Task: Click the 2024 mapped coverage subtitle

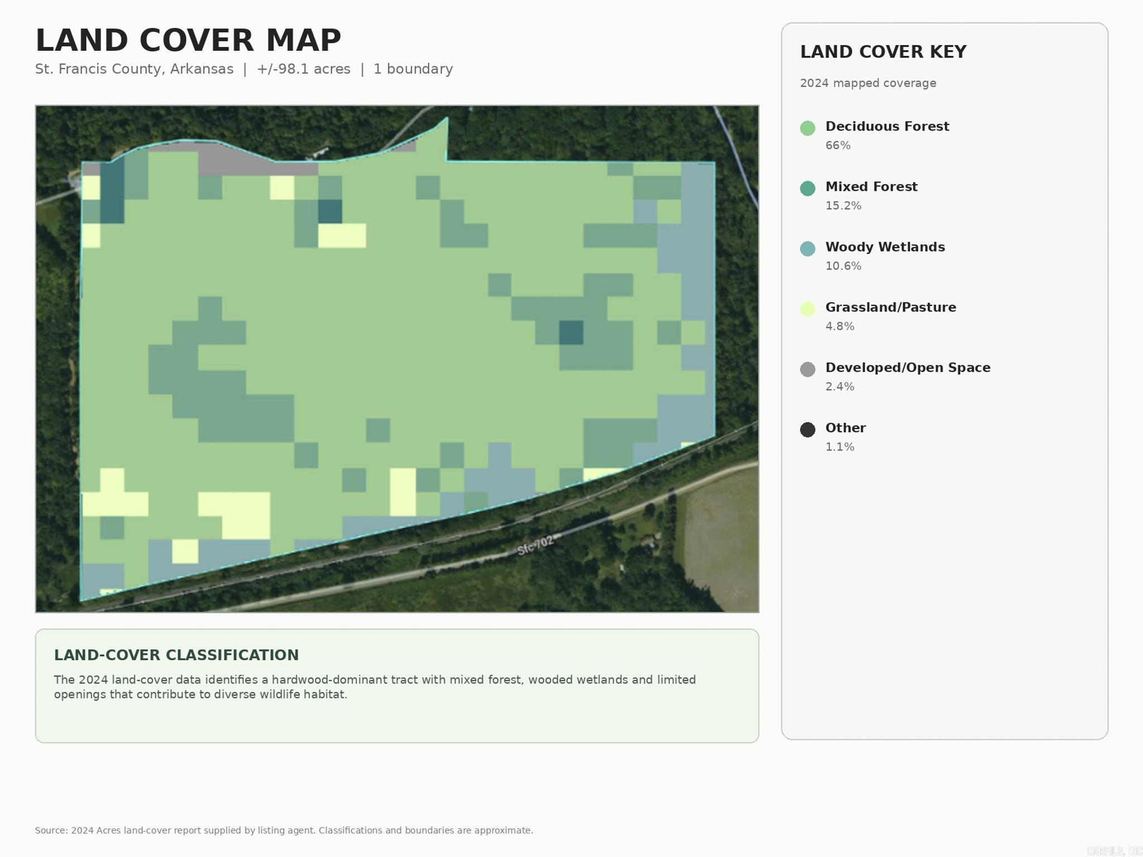Action: [868, 83]
